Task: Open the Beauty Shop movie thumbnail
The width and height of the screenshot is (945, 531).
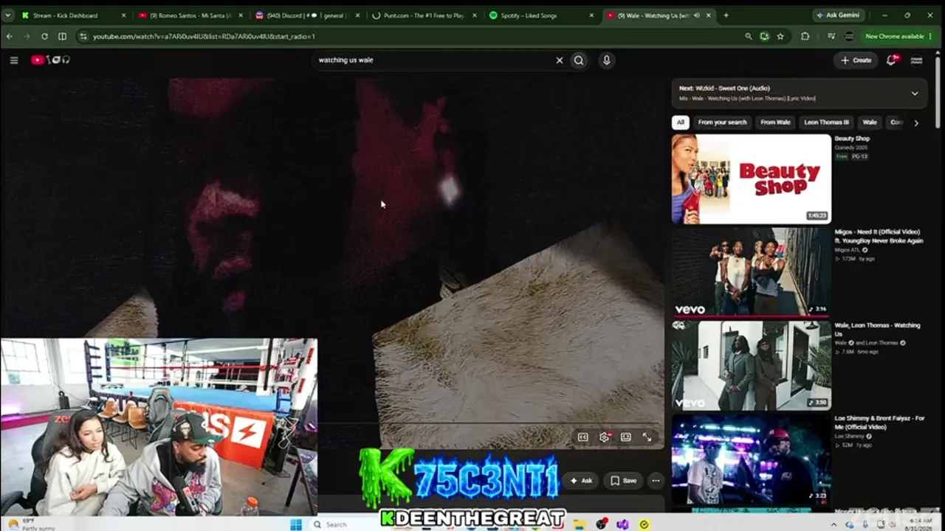Action: click(752, 178)
